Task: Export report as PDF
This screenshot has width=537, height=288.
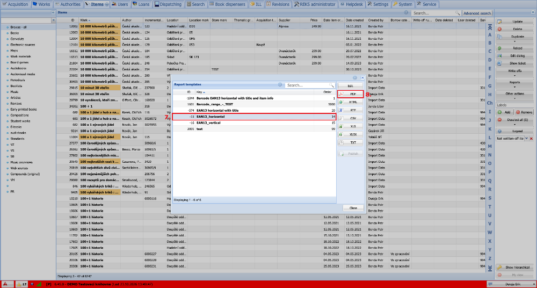Action: point(350,93)
